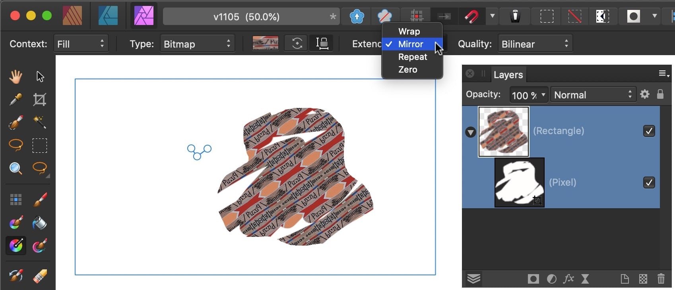
Task: Click the cloud upload sync button
Action: click(x=357, y=16)
